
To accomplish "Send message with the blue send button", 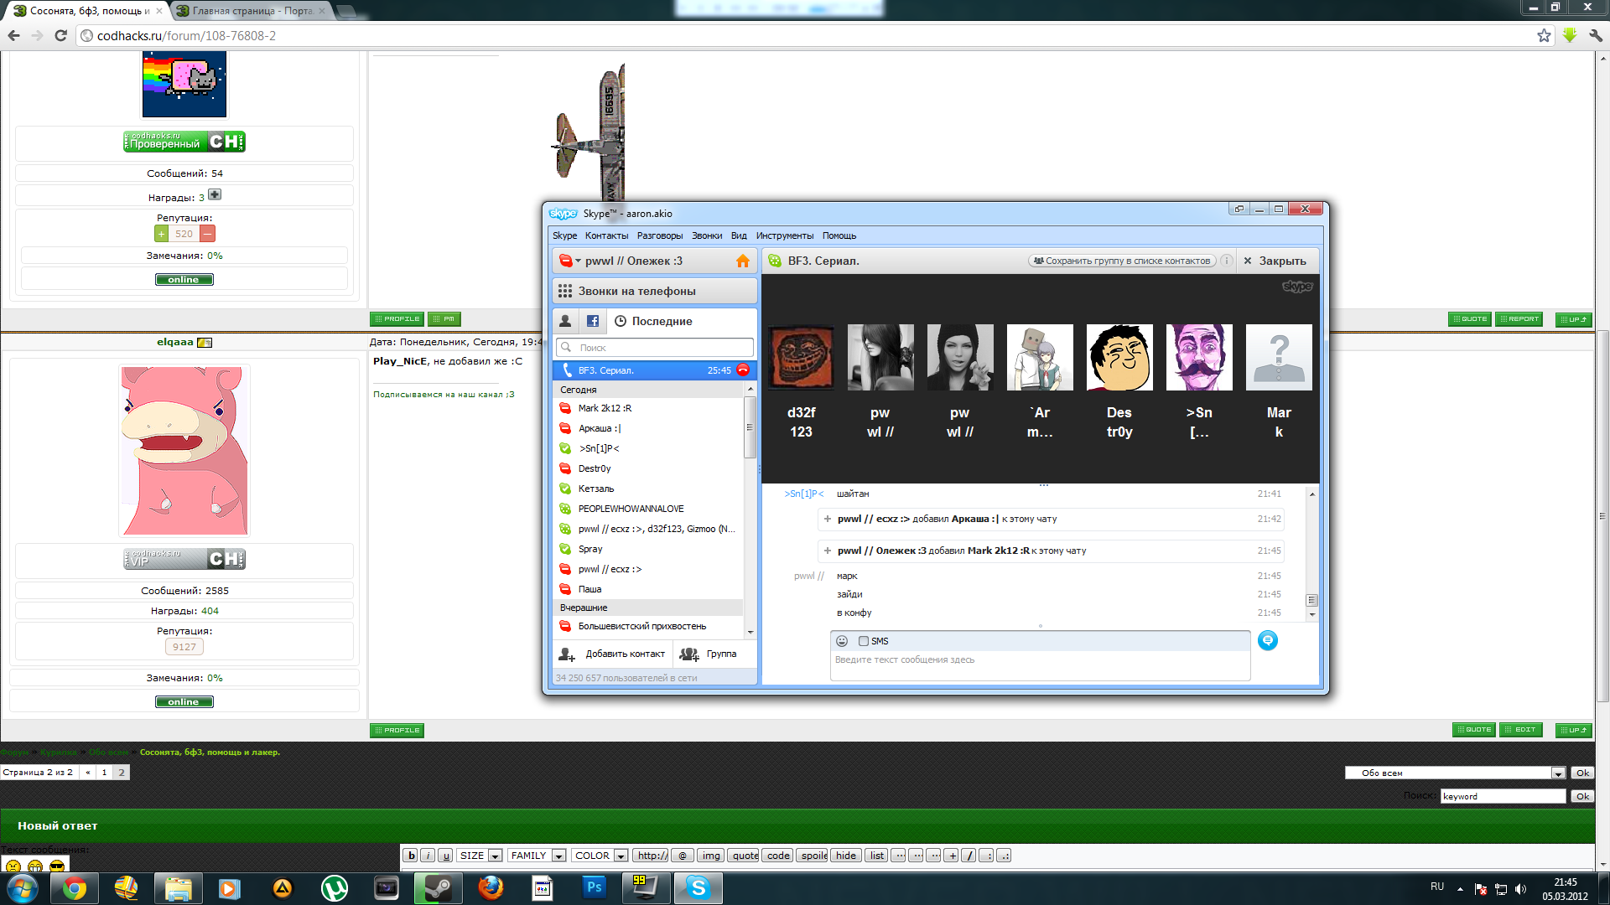I will 1267,641.
